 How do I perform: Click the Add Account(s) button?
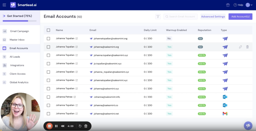point(240,16)
